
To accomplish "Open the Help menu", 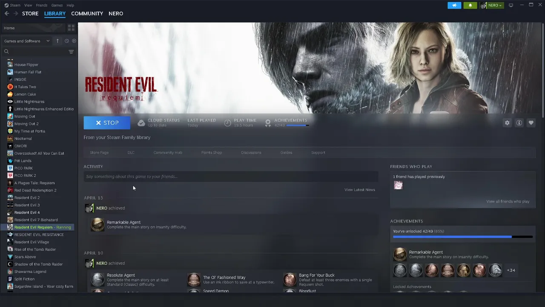I will click(x=70, y=5).
